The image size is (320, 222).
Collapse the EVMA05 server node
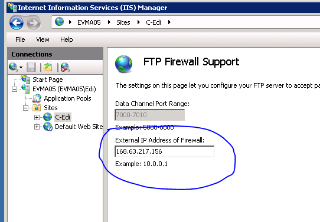pos(14,89)
